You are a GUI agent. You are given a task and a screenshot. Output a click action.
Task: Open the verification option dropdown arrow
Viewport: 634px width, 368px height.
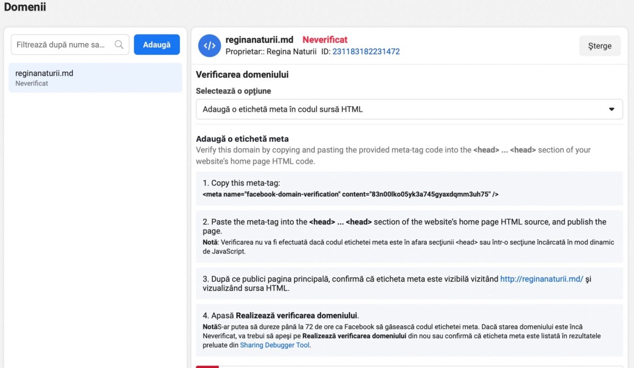click(611, 109)
